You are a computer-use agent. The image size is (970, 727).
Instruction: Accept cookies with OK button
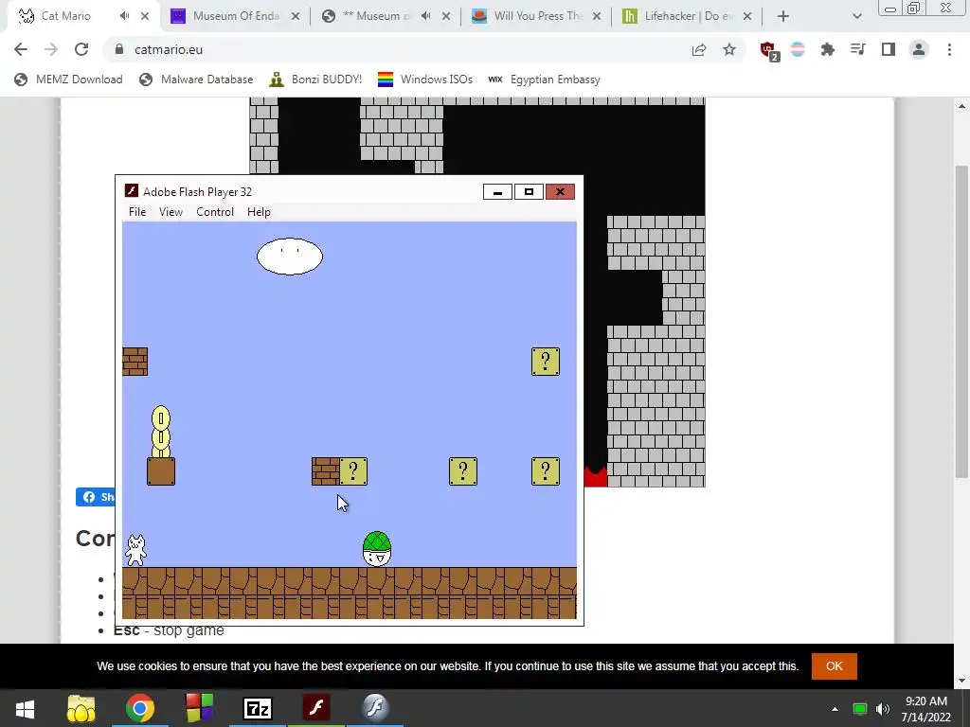(834, 665)
